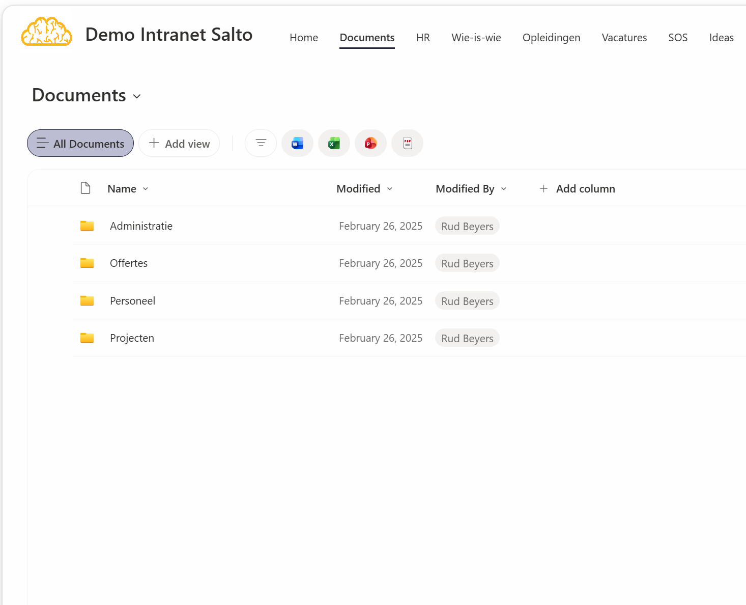Open the Offertes folder
This screenshot has width=746, height=605.
tap(129, 263)
